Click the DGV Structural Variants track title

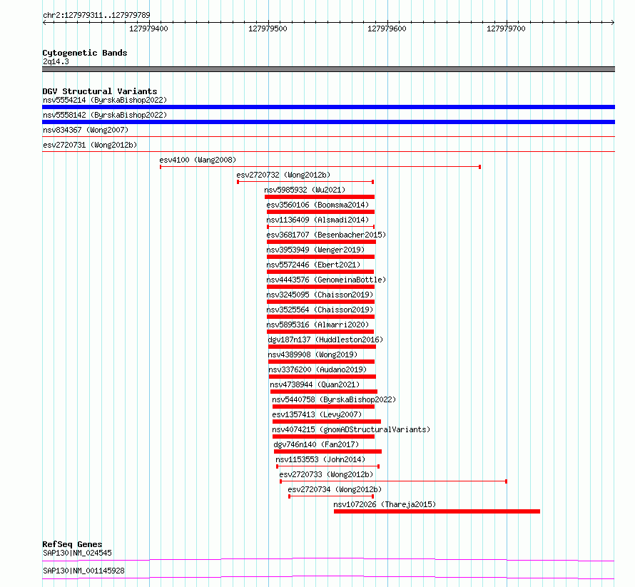coord(100,91)
